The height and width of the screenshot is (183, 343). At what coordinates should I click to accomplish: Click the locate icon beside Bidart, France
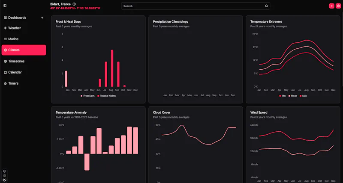coord(74,4)
